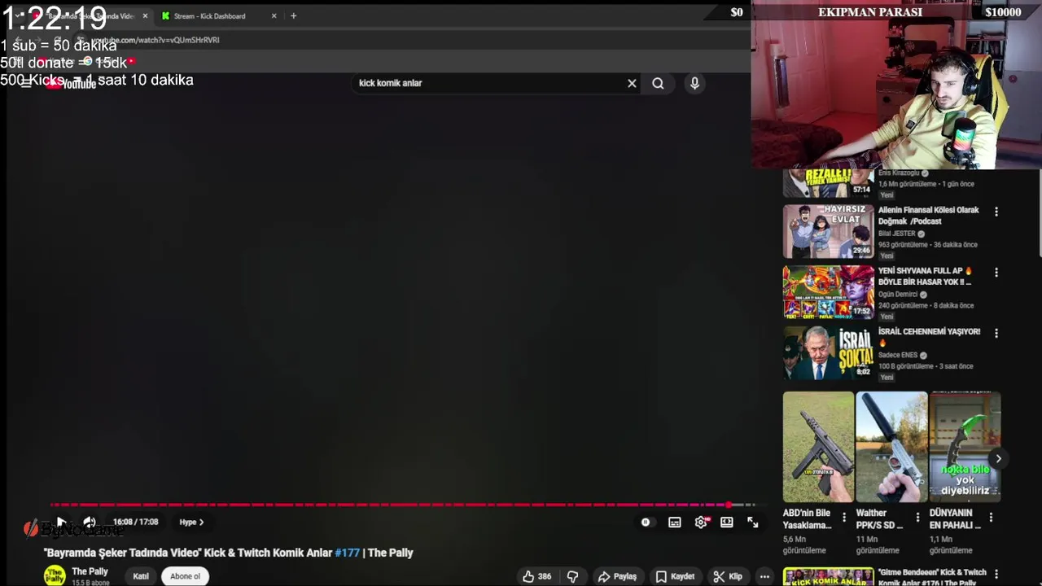1042x586 pixels.
Task: Click 'Bilal JESTER' channel name
Action: pos(896,234)
